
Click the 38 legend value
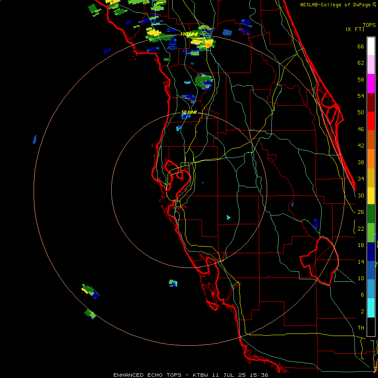361,162
